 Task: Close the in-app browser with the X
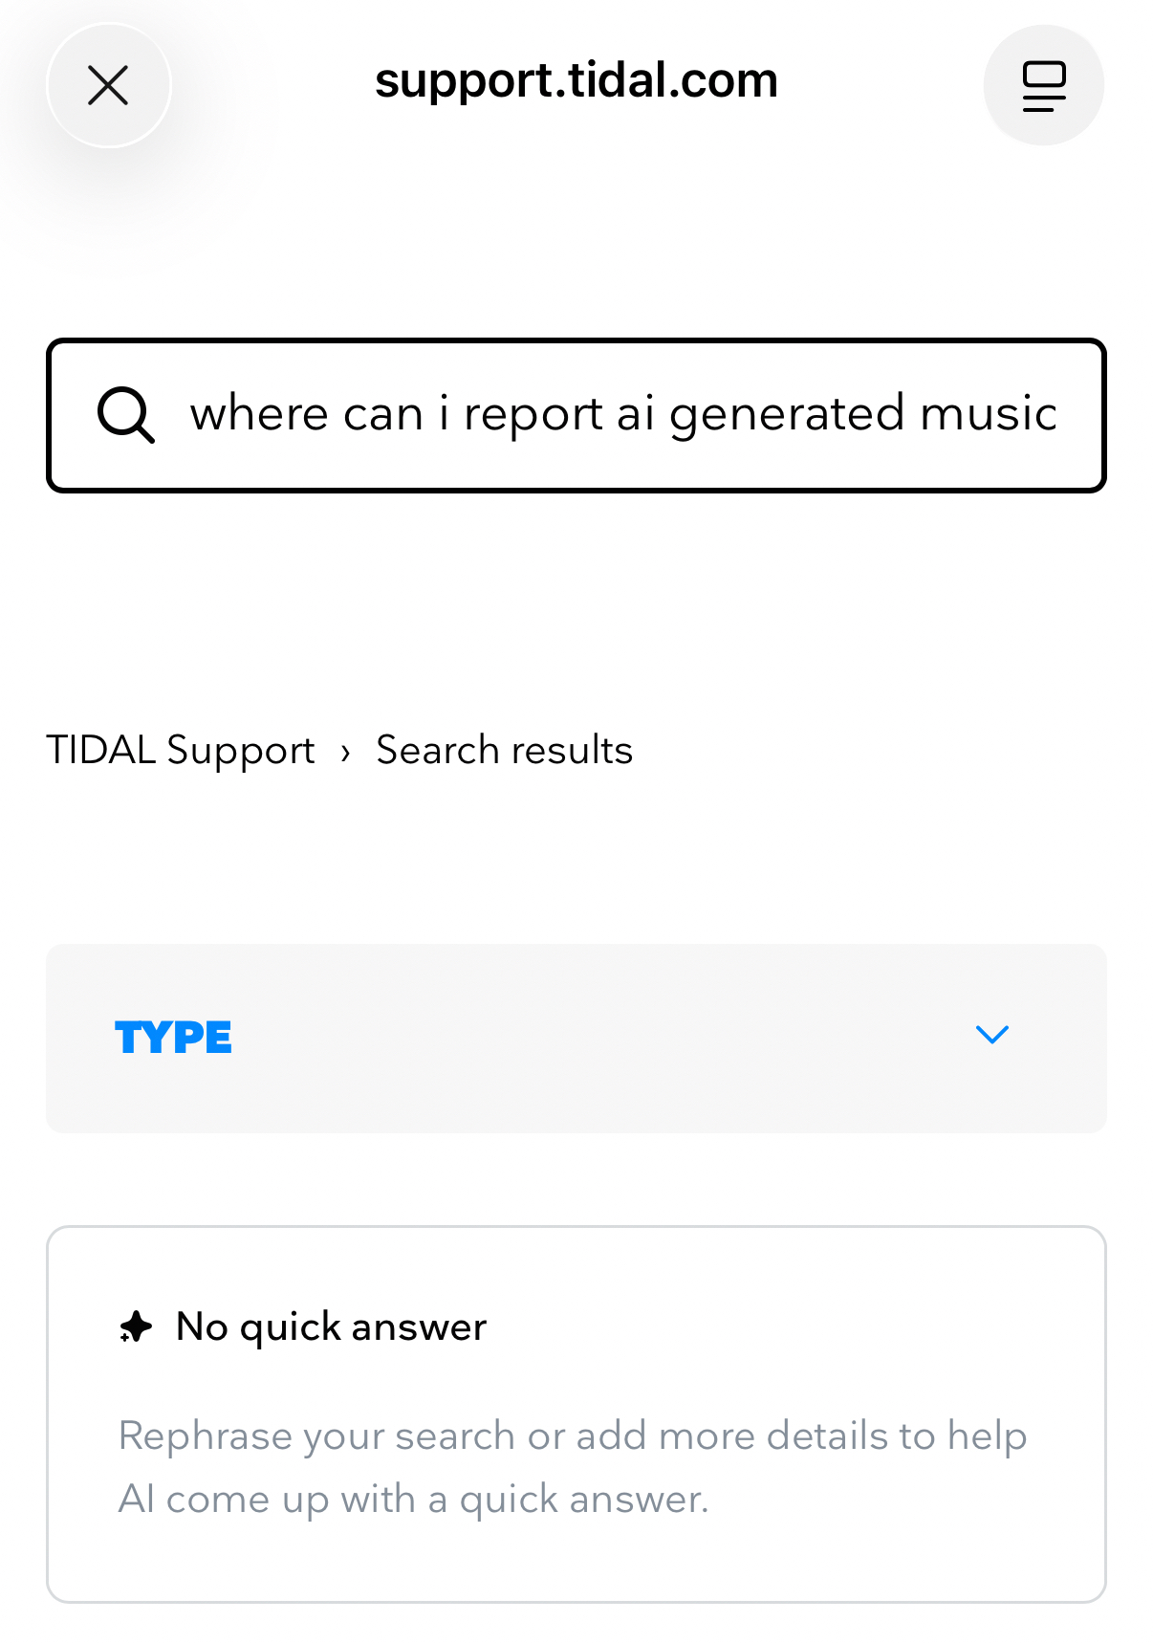[108, 86]
